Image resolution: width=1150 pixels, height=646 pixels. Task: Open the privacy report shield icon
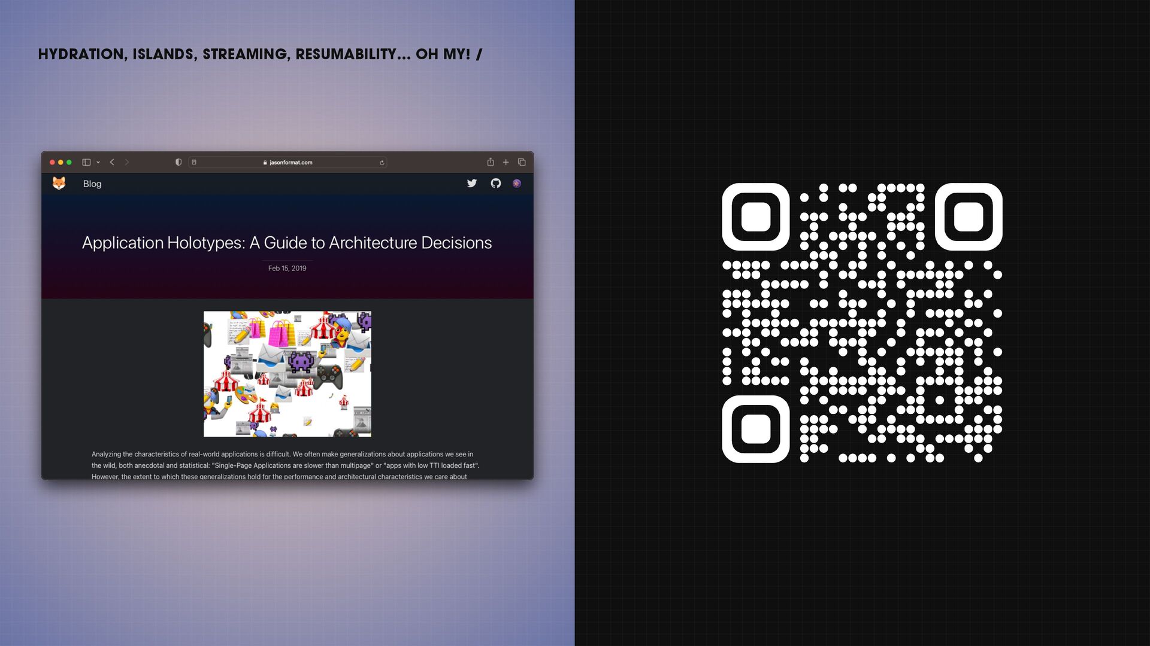point(178,162)
